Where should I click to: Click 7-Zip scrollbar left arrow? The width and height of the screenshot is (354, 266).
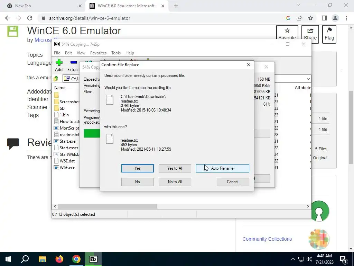coord(55,206)
